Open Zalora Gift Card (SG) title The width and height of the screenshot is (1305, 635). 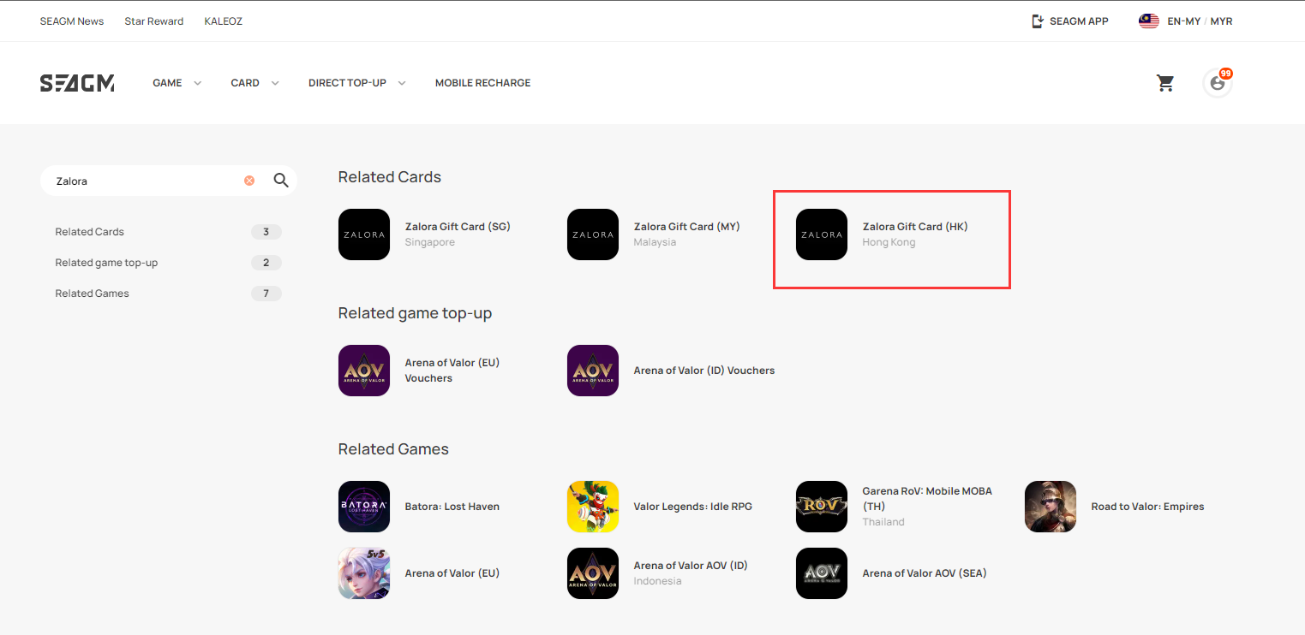coord(458,227)
